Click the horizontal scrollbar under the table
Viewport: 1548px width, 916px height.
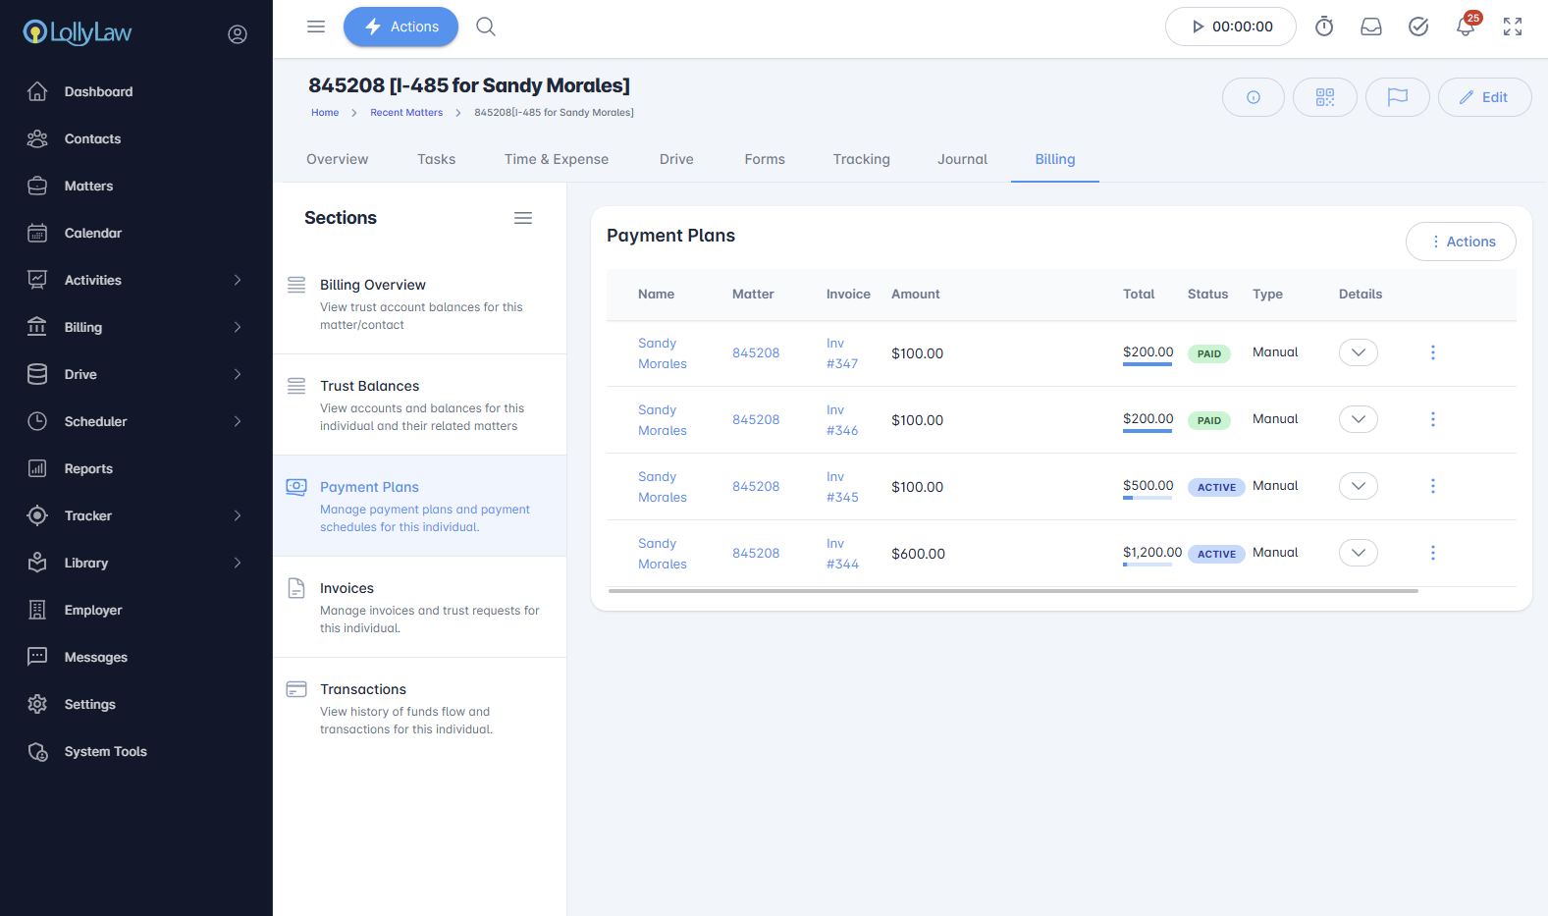coord(1013,591)
